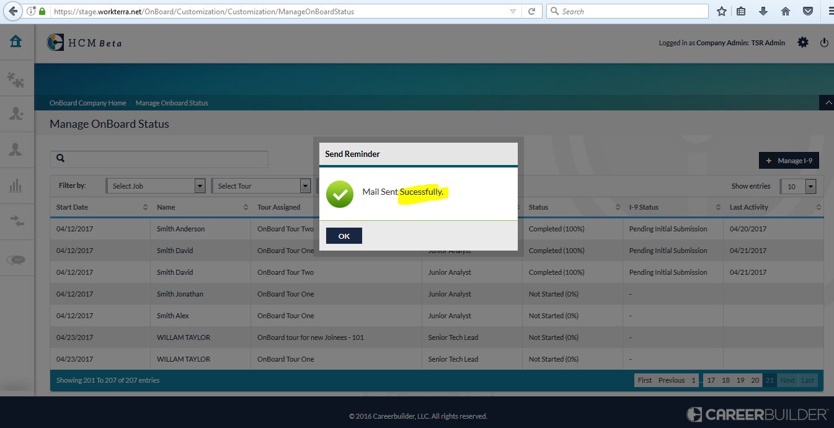The width and height of the screenshot is (834, 428).
Task: Click the Manage I-9 button
Action: (x=789, y=161)
